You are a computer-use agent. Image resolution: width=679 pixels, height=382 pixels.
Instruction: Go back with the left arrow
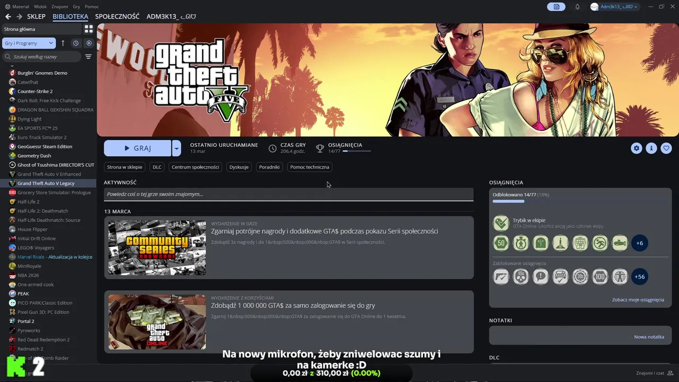8,16
